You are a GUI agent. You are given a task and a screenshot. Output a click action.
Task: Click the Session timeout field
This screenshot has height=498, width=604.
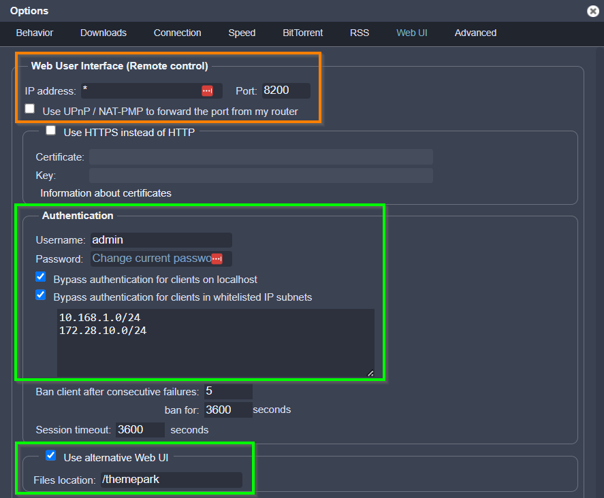140,430
